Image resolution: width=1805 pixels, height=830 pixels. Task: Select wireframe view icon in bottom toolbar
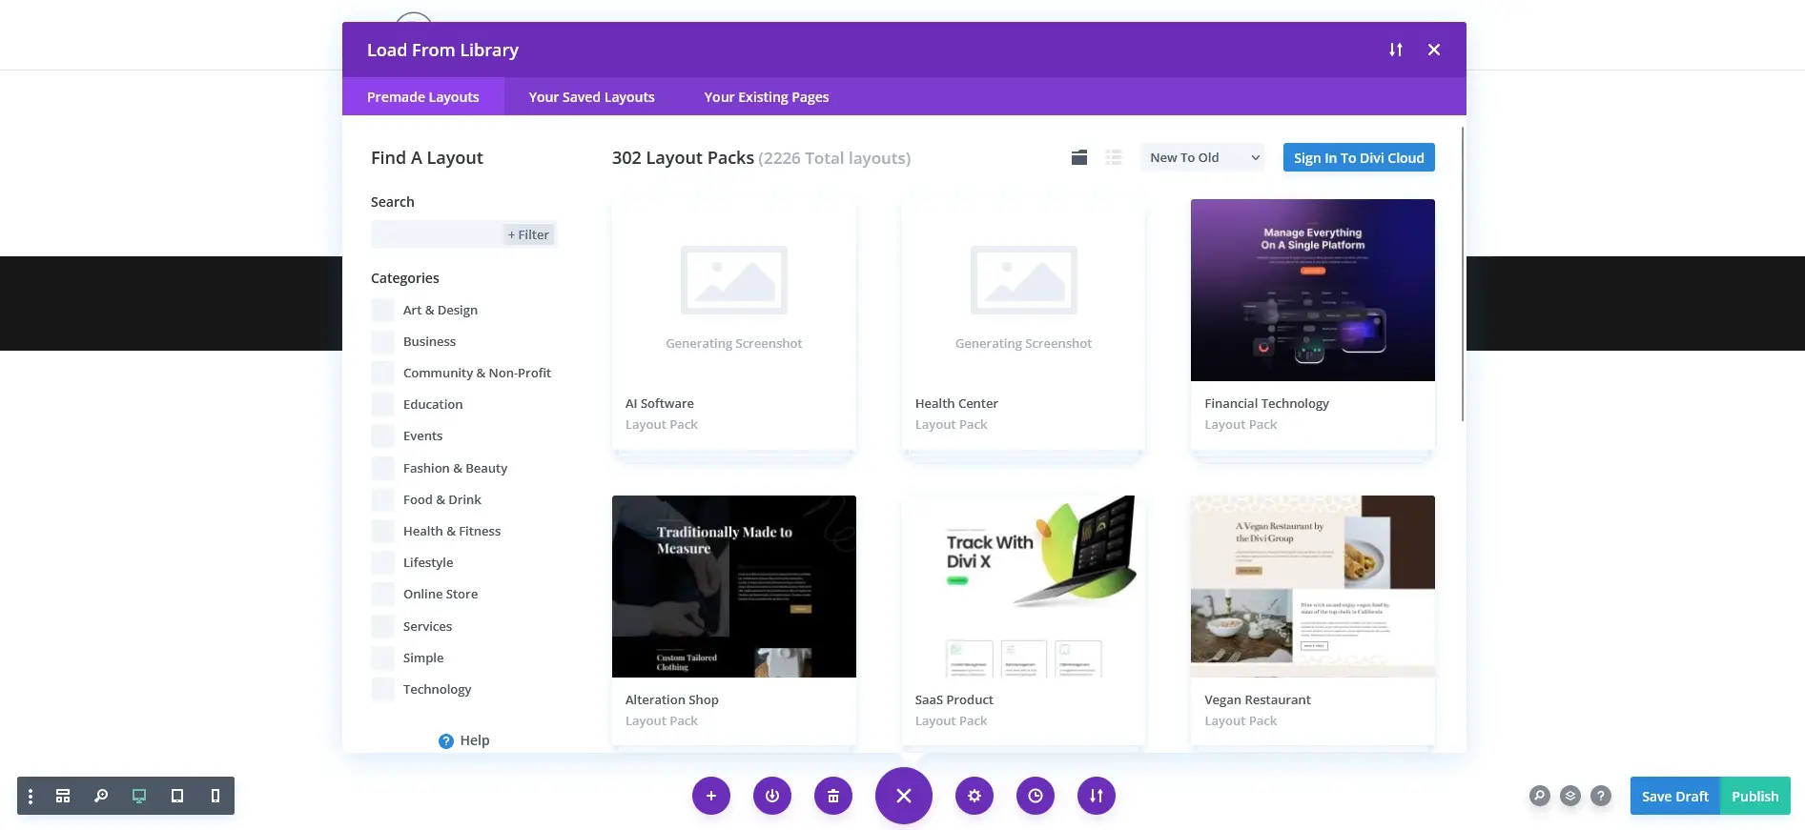[63, 796]
